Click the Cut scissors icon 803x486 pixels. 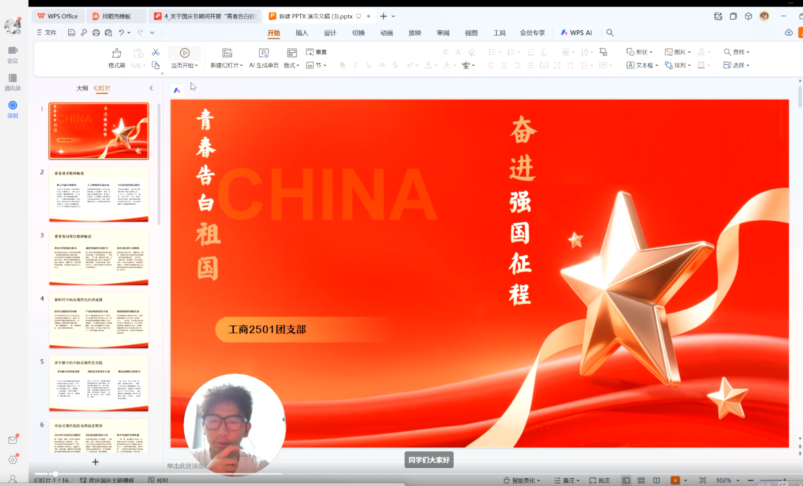[x=156, y=52]
